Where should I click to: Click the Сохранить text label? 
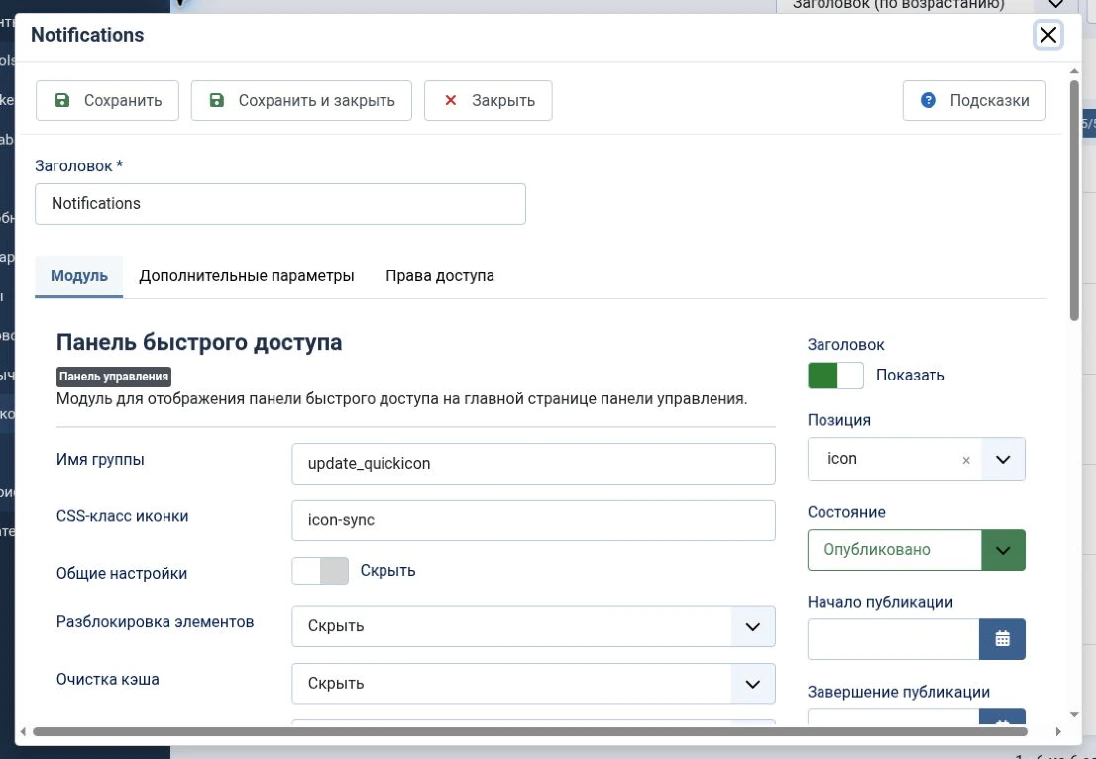(123, 101)
